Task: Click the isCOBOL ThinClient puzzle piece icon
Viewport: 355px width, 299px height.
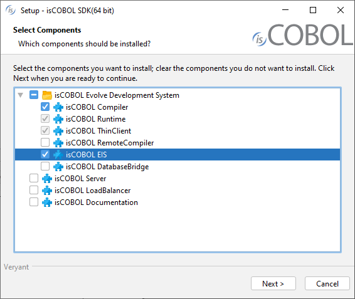Action: coord(58,131)
